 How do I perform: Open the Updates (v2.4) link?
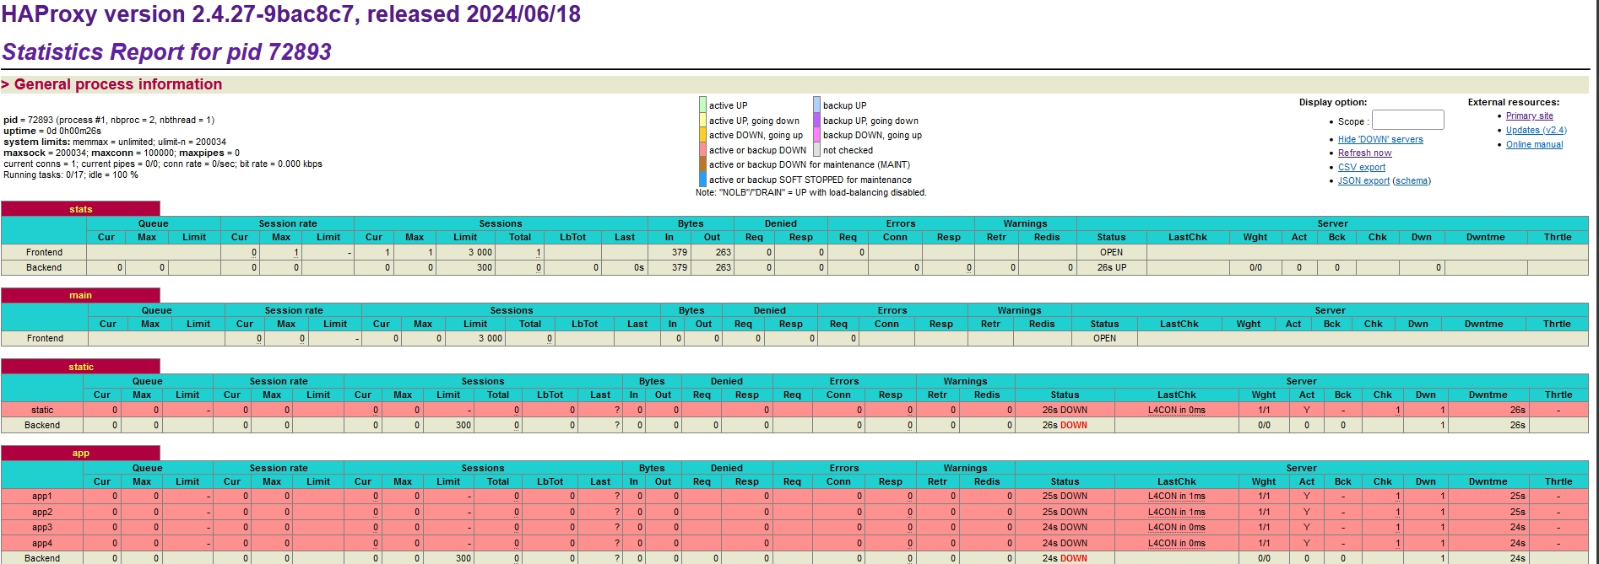coord(1536,130)
